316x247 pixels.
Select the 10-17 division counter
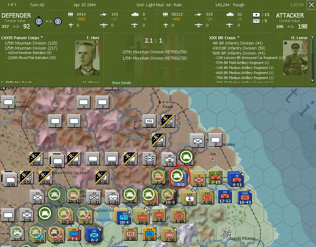tap(74, 197)
